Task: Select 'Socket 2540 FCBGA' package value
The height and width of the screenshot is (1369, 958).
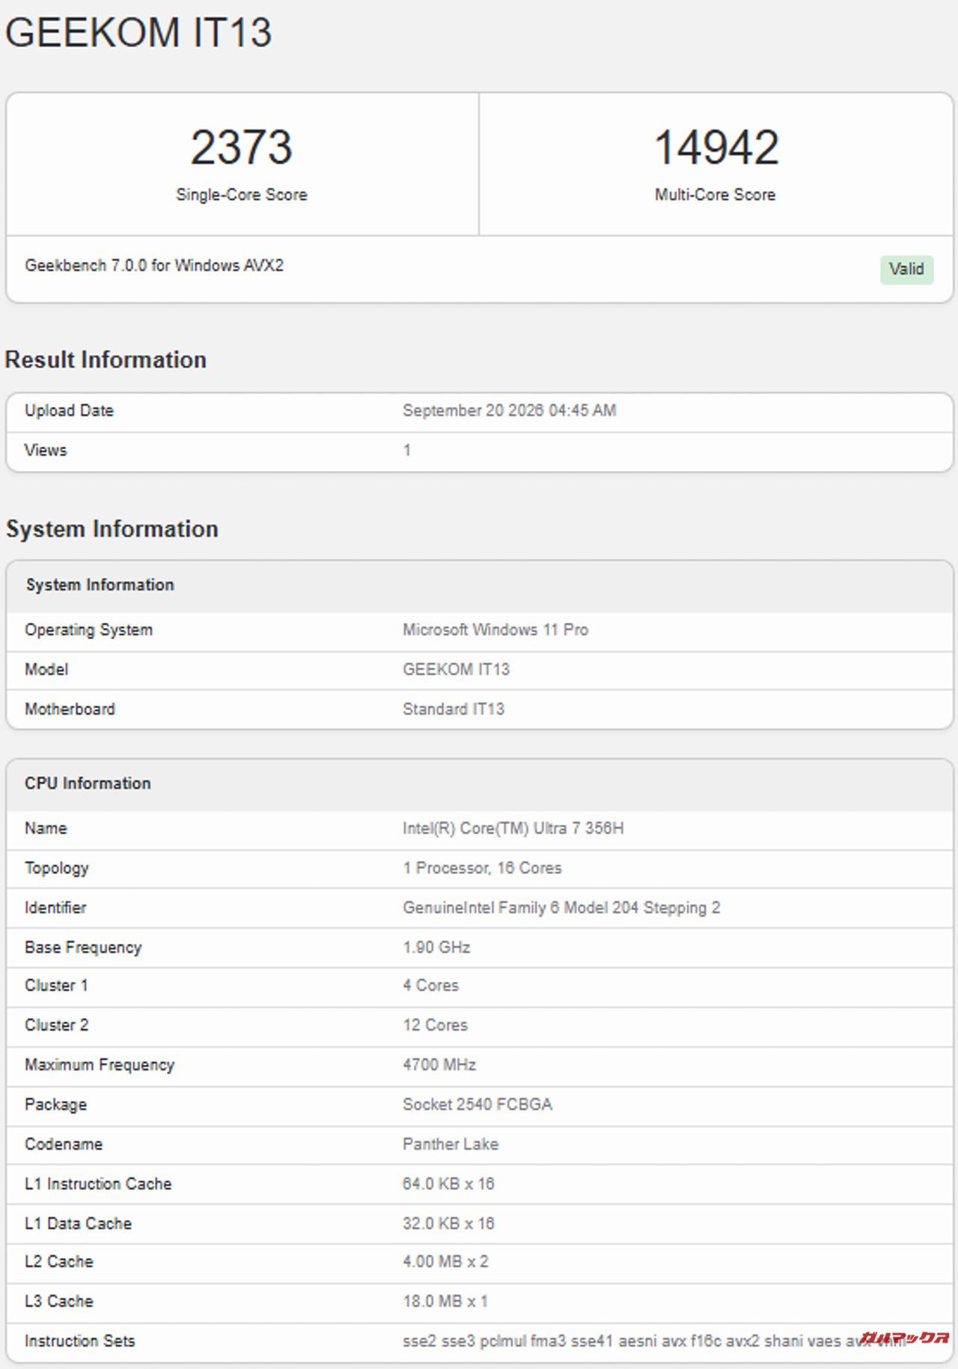Action: 478,1104
